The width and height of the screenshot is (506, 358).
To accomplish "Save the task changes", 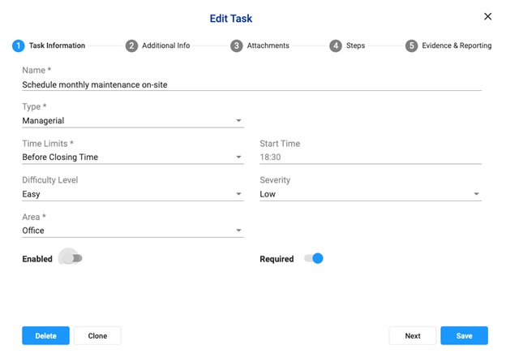I will tap(464, 336).
